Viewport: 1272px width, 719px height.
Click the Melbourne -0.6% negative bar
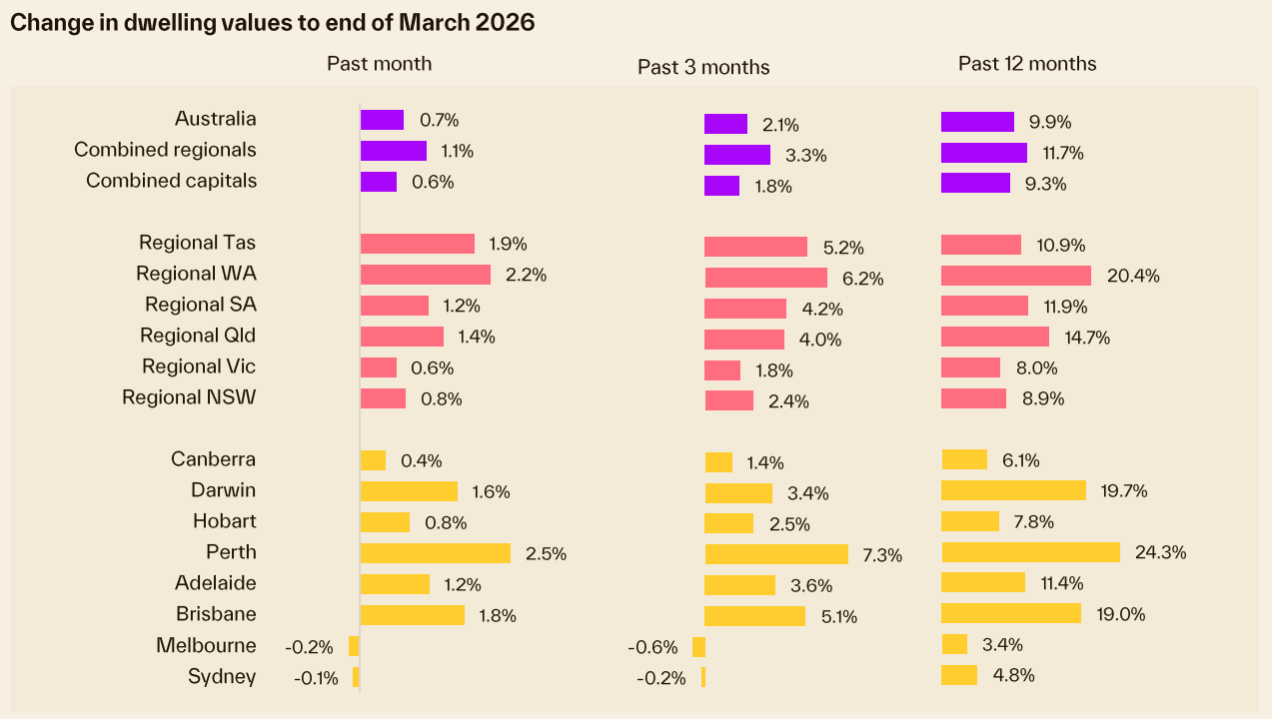698,647
